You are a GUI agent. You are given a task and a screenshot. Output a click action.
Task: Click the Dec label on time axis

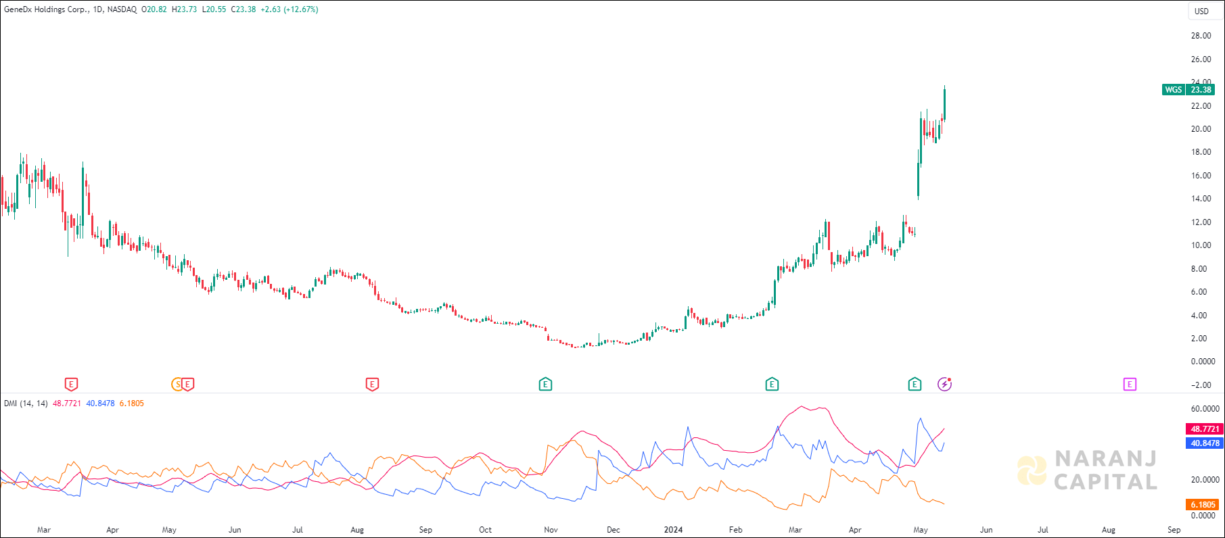(613, 530)
